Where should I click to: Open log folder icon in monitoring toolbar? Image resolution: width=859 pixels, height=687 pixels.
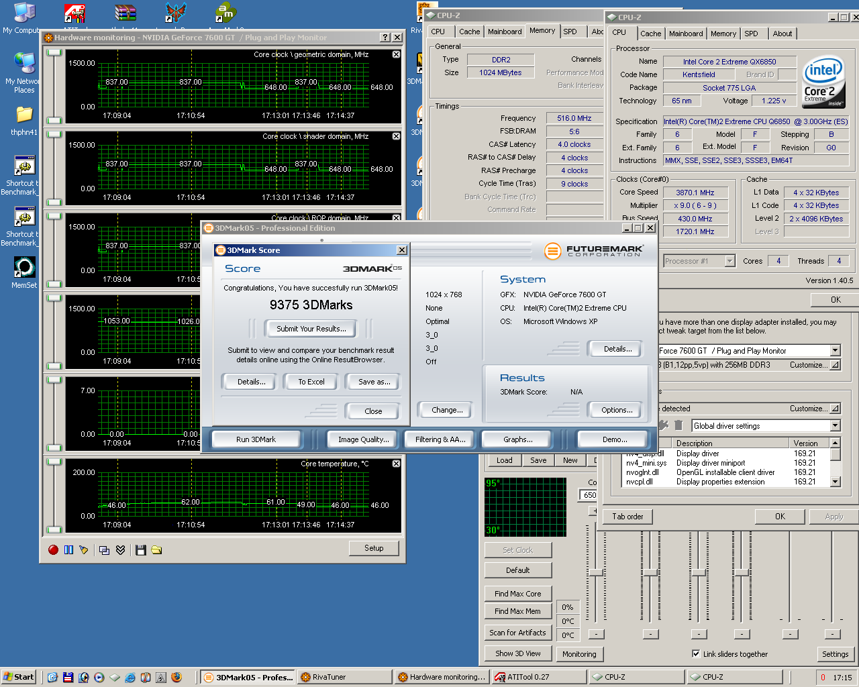[156, 550]
